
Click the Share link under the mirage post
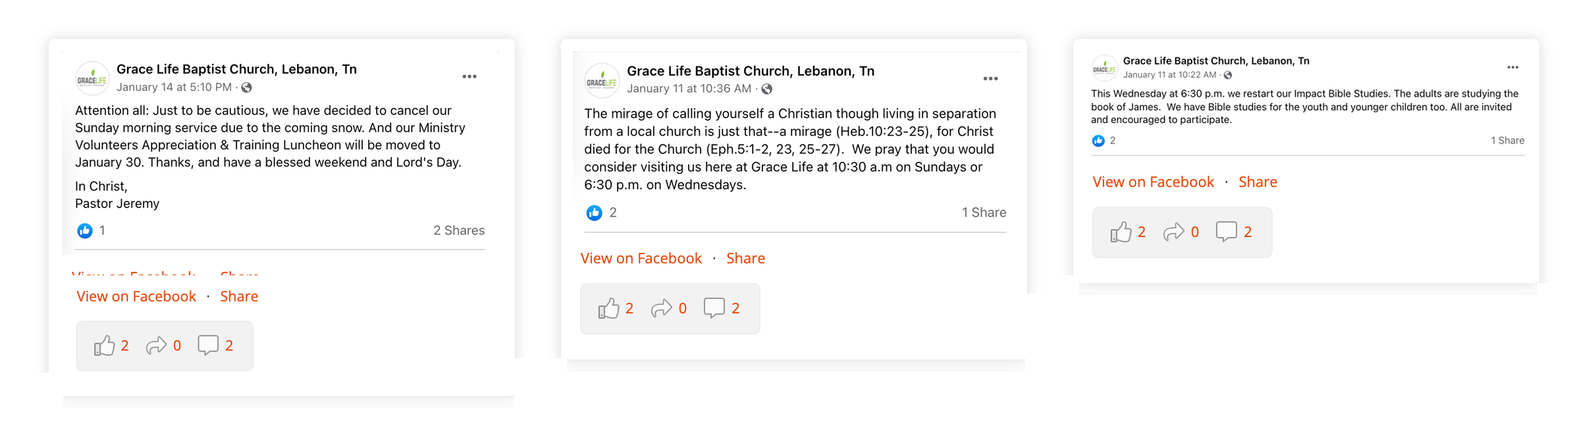pyautogui.click(x=745, y=258)
